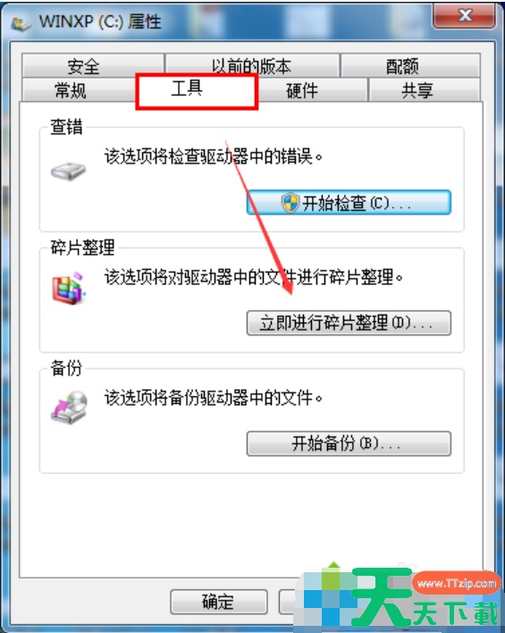The image size is (505, 633).
Task: Start disk check with 开始检查(C) button
Action: point(349,202)
